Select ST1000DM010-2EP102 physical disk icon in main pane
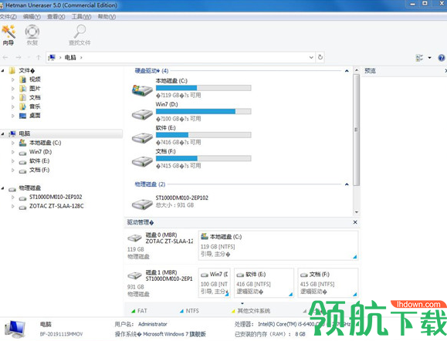 click(x=142, y=204)
